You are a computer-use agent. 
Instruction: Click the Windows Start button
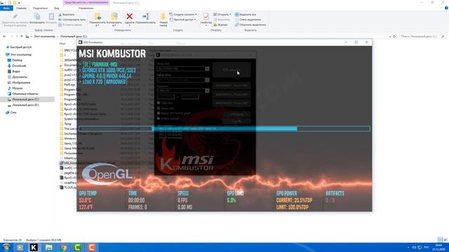point(6,247)
